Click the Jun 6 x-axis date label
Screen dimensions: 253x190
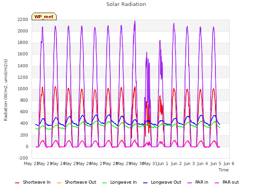(229, 163)
